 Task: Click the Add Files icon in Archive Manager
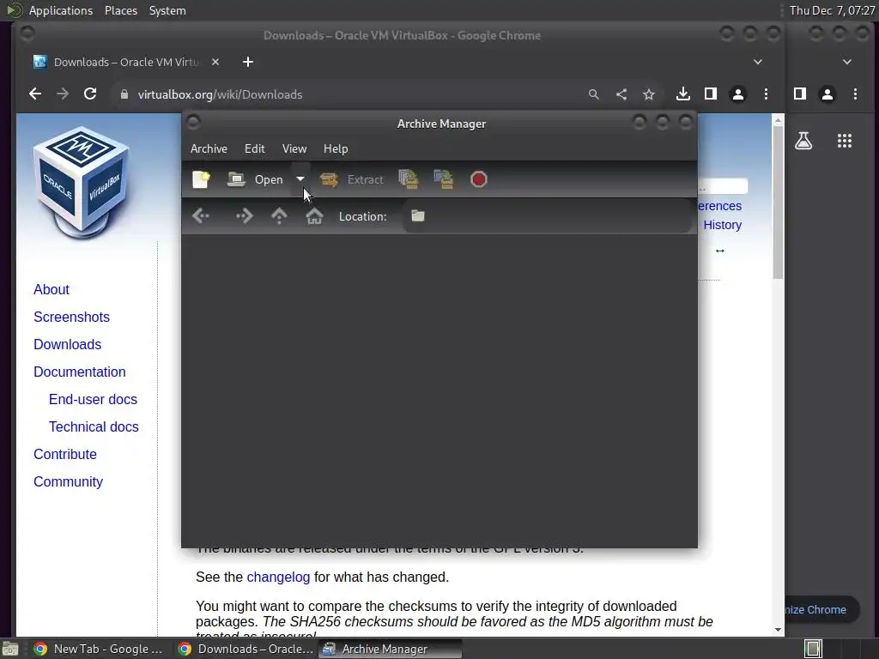click(x=408, y=179)
